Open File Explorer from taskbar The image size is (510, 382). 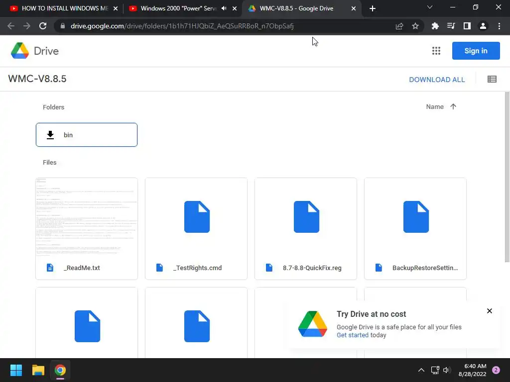(x=38, y=370)
